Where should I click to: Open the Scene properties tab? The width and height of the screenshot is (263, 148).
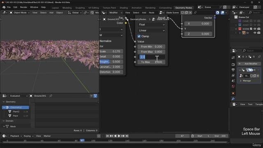pos(233,81)
